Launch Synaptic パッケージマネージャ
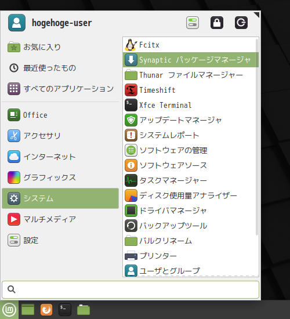The width and height of the screenshot is (290, 319). point(190,60)
